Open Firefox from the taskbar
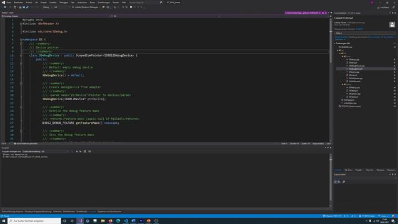The width and height of the screenshot is (398, 224). [x=111, y=221]
